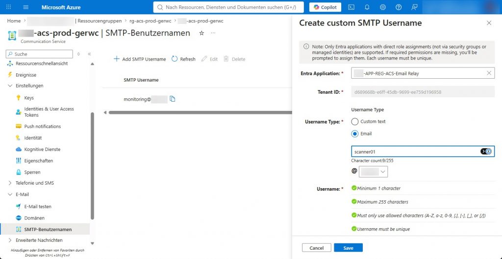The image size is (502, 259).
Task: Open Push notifications menu item
Action: [43, 126]
